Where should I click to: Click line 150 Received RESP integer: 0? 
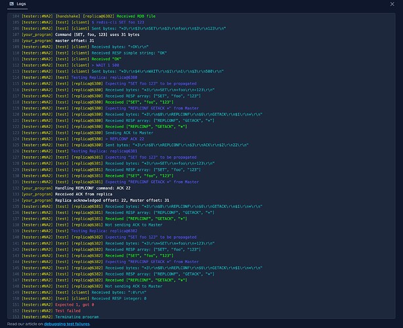pyautogui.click(x=84, y=298)
